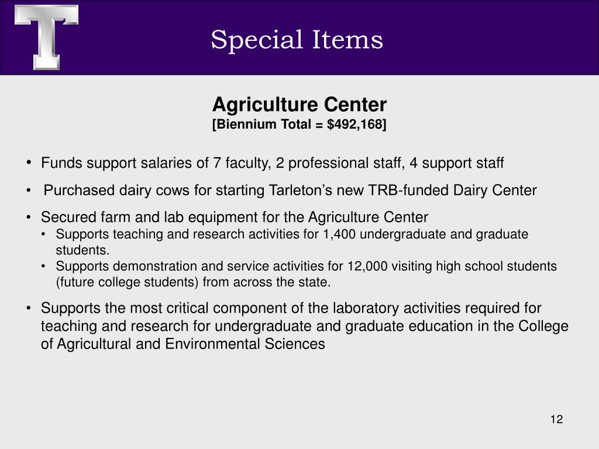Click the Agriculture Center heading
Viewport: 599px width, 449px height.
[x=299, y=104]
